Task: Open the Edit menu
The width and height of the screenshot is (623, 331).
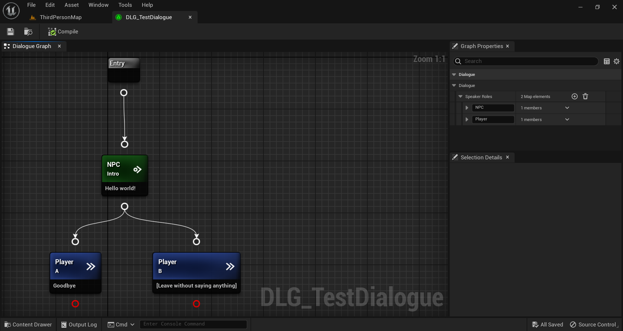Action: tap(50, 5)
